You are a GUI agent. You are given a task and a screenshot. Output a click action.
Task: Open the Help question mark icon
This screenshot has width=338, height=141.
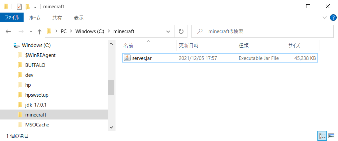click(x=333, y=18)
